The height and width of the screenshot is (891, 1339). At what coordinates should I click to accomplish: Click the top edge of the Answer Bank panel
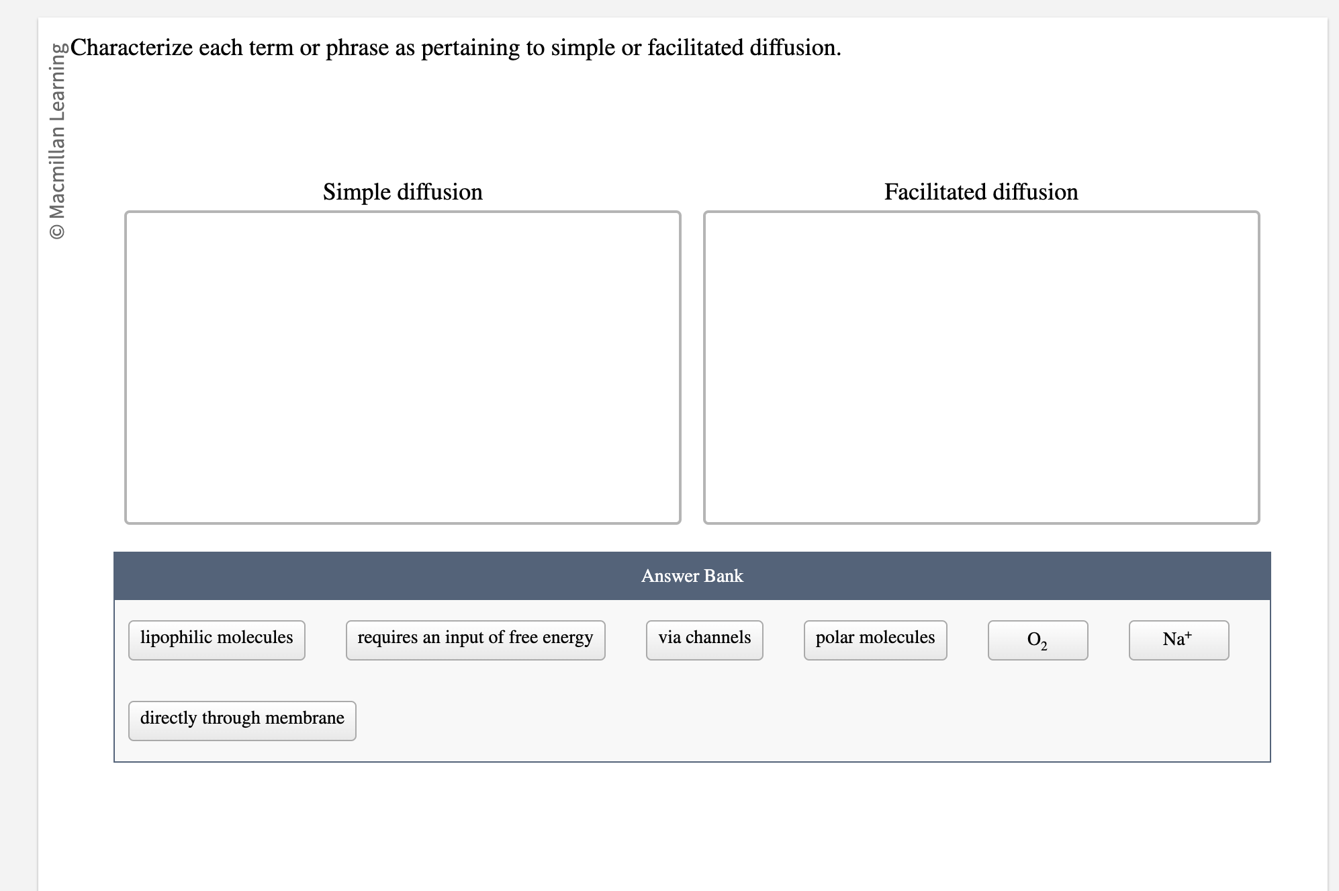pyautogui.click(x=692, y=552)
